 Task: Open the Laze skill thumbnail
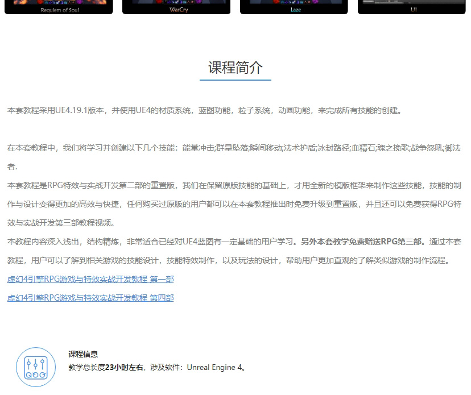click(x=294, y=7)
